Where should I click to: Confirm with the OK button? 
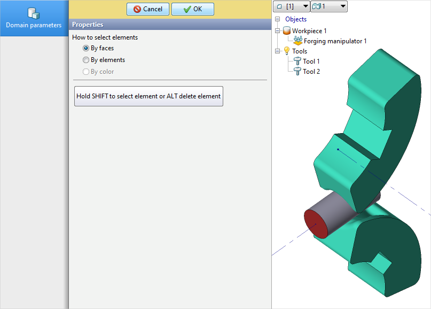[x=193, y=9]
